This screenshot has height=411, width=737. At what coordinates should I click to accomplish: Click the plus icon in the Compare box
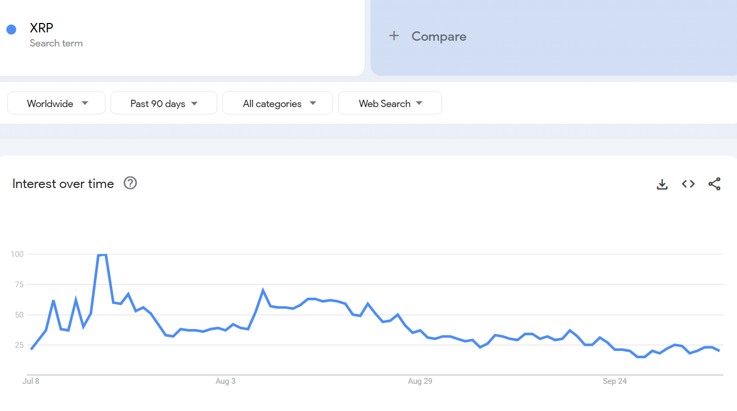[394, 36]
